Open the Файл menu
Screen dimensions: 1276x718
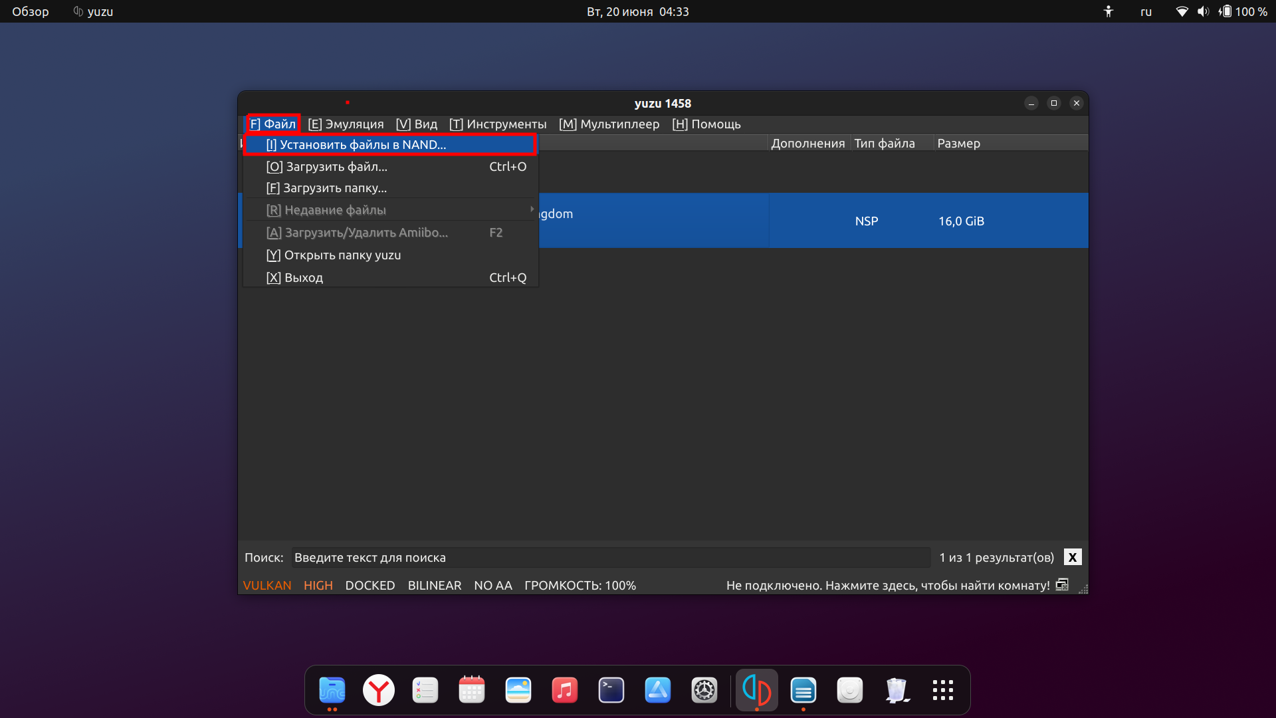(273, 124)
